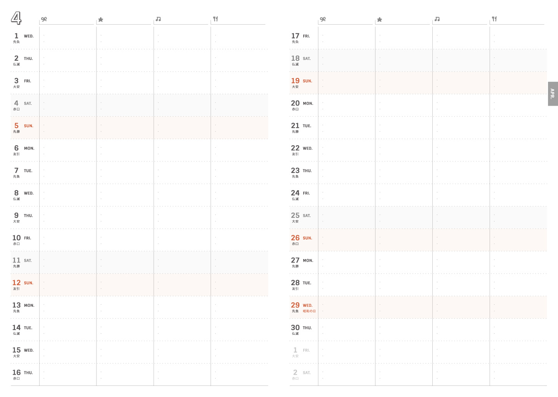Select the fork and knife icon, left page
558x397 pixels.
pos(216,19)
